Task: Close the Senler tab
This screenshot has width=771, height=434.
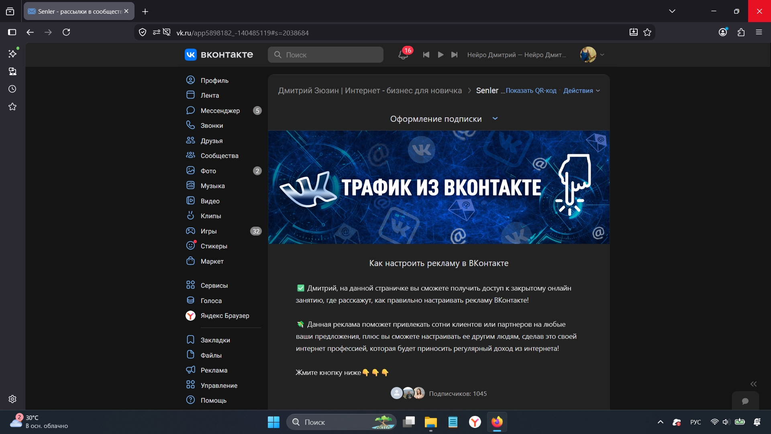Action: click(126, 11)
